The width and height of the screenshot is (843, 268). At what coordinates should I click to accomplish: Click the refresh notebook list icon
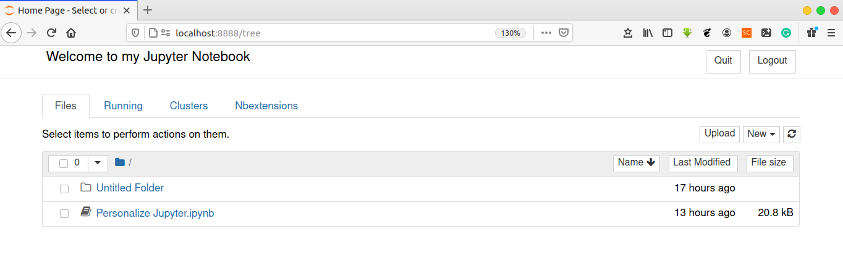791,134
